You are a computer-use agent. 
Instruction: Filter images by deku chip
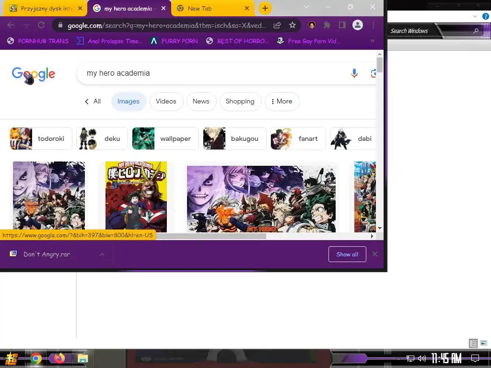[102, 138]
